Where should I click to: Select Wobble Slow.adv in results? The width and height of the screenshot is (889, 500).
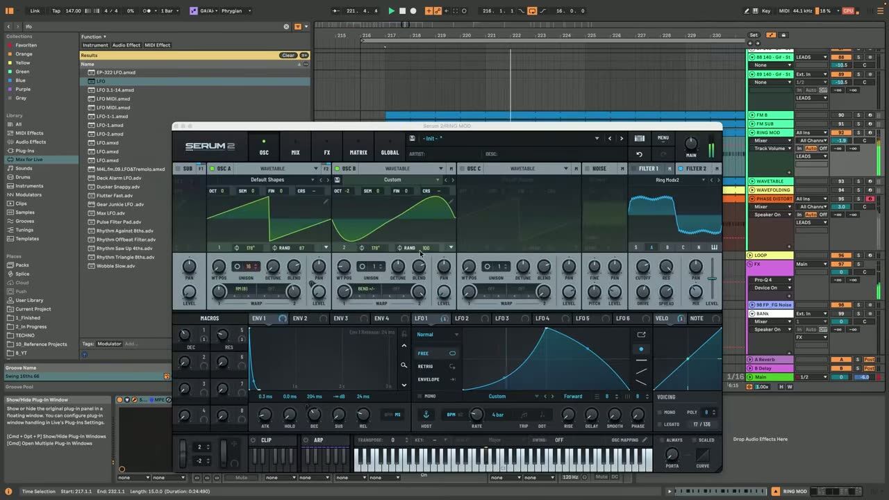coord(116,266)
